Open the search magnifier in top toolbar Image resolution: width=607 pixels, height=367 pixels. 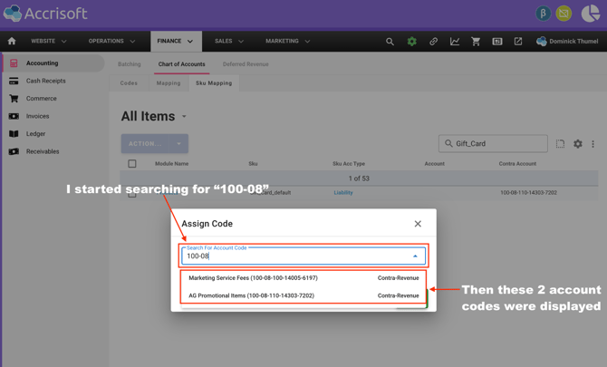[390, 42]
